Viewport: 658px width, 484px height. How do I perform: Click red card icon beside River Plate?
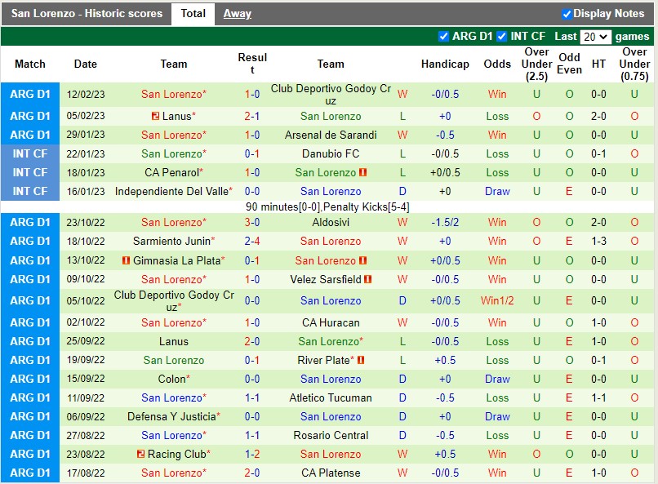(x=361, y=360)
